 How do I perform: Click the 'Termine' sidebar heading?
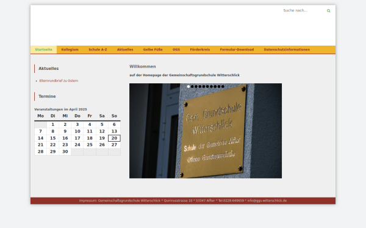[x=47, y=96]
